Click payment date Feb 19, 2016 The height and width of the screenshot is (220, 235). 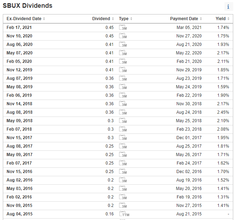(189, 197)
